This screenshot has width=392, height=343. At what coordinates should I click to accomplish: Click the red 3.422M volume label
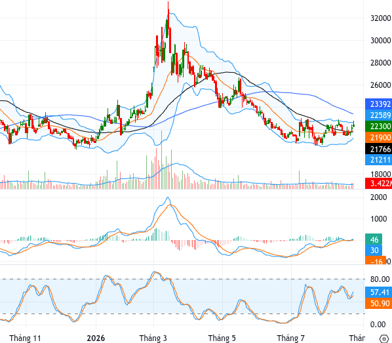click(378, 183)
